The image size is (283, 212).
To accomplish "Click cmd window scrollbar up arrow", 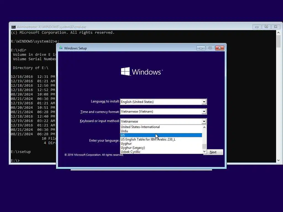I will (x=278, y=33).
